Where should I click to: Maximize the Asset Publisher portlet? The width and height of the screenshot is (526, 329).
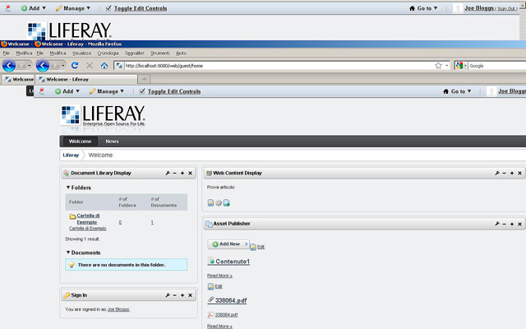click(x=512, y=224)
